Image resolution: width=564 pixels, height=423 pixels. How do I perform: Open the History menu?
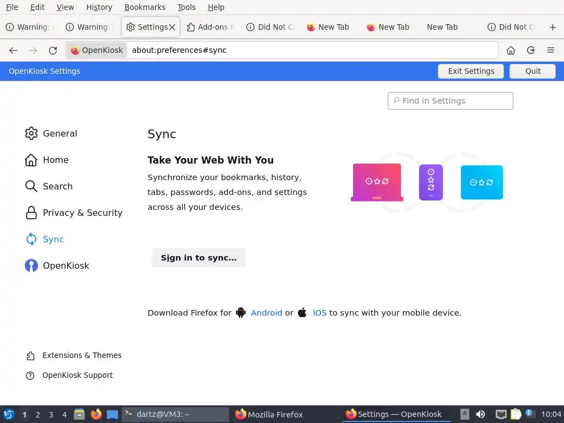(x=99, y=7)
